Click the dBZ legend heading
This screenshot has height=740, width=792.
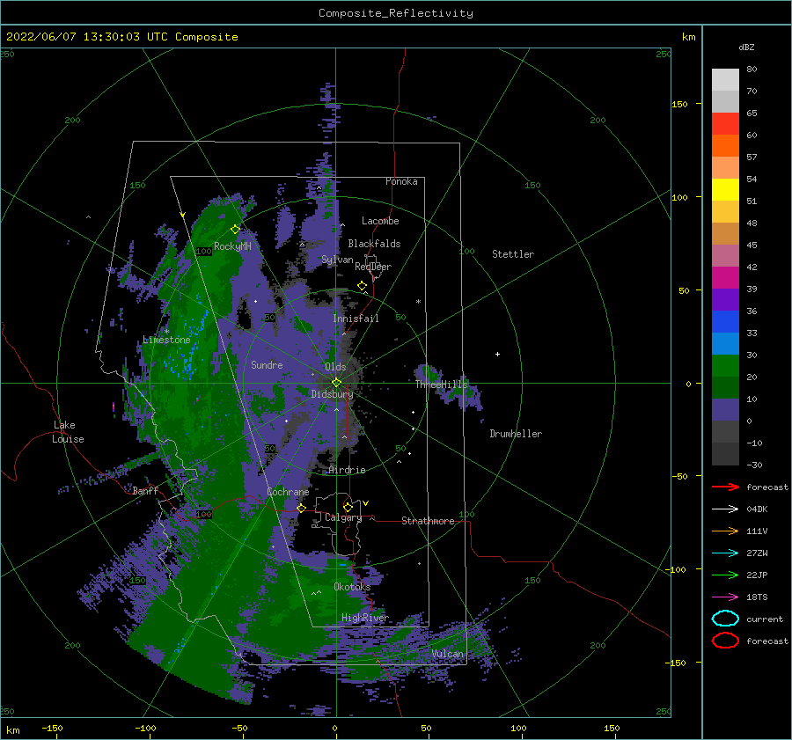coord(746,47)
